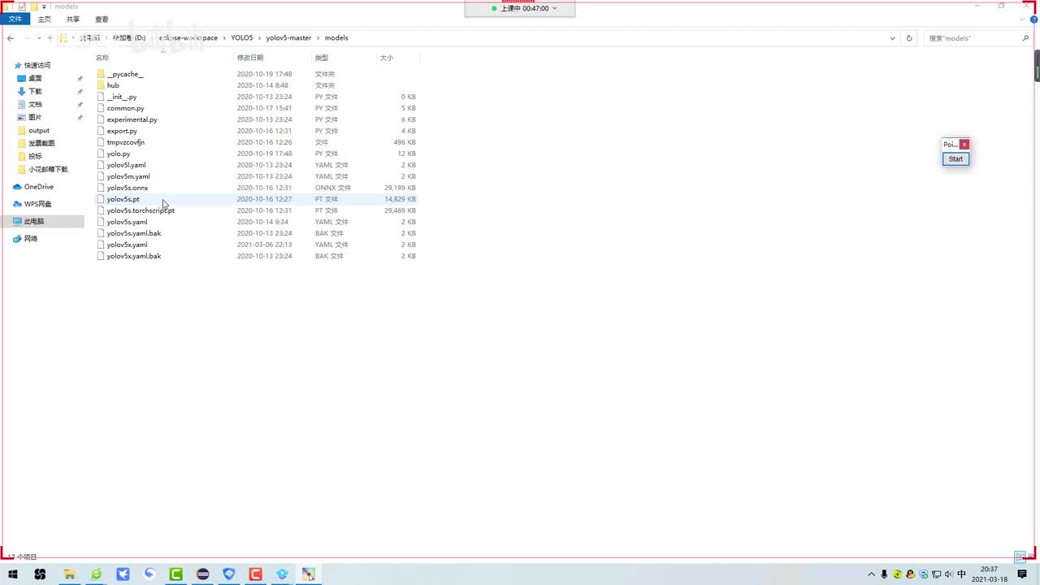Viewport: 1040px width, 585px height.
Task: Select the yolov5s.onnx file
Action: tap(128, 188)
